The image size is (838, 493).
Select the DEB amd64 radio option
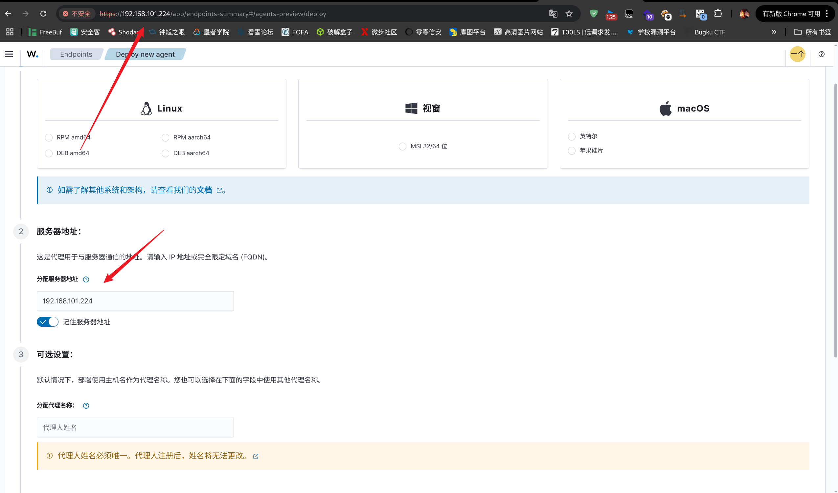pyautogui.click(x=49, y=153)
